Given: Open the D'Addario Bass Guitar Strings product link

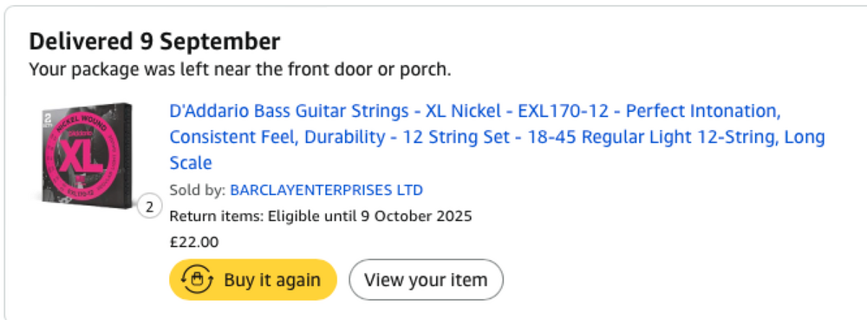Looking at the screenshot, I should 497,137.
